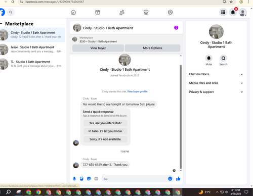Screen dimensions: 253x196
Task: Click the More Options button
Action: 152,48
